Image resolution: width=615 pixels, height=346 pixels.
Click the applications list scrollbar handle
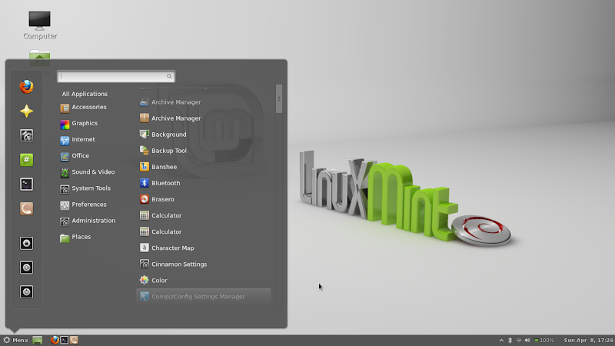pos(279,98)
